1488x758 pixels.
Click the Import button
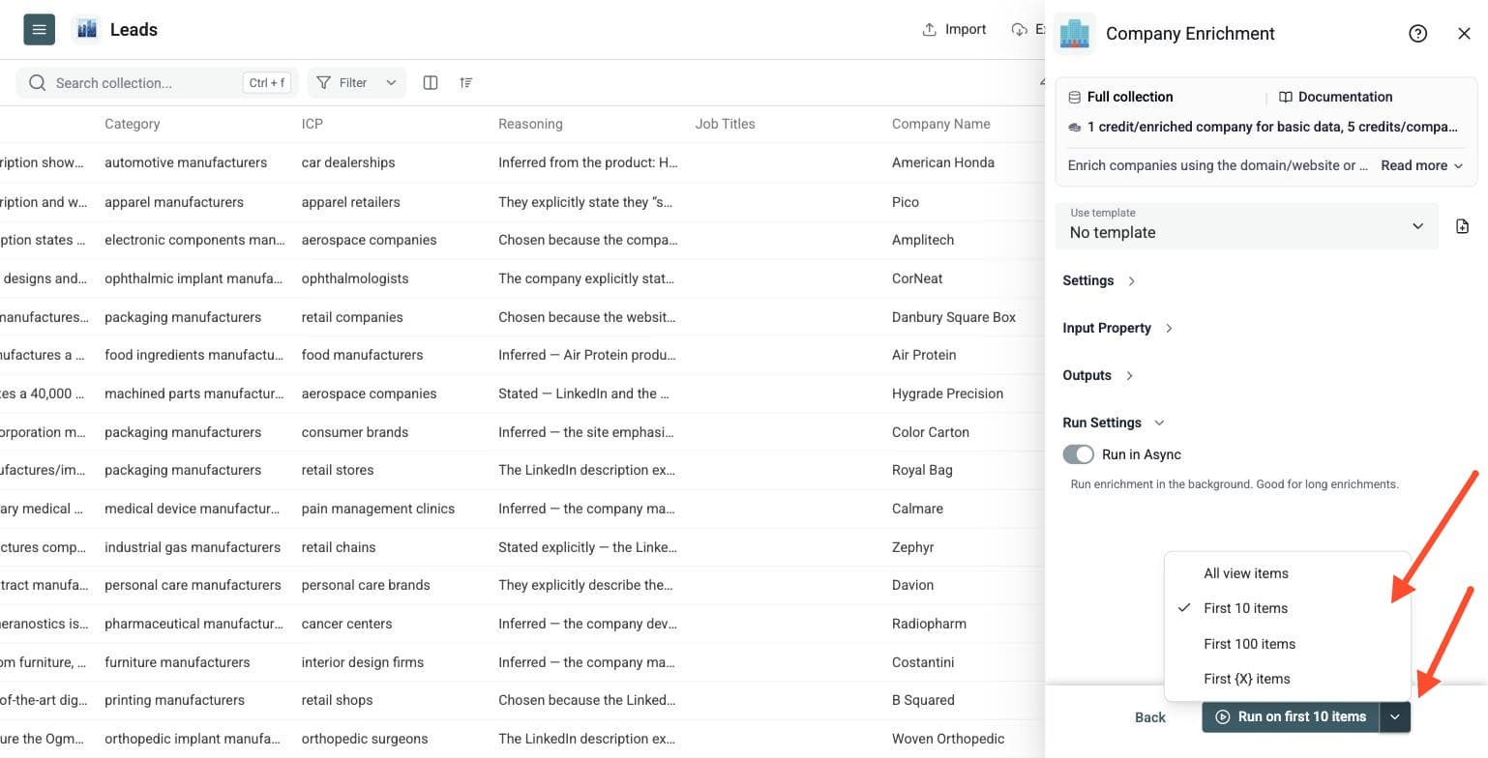[x=954, y=29]
